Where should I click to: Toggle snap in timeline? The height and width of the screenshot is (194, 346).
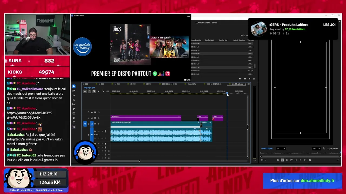89,91
